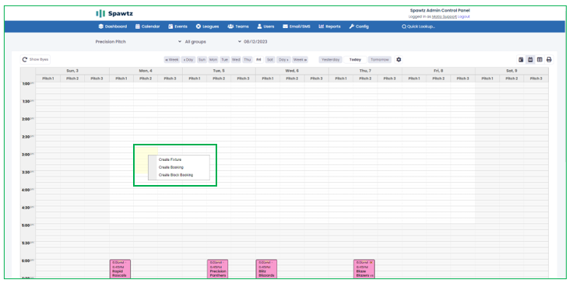Select the Sun day button

click(x=202, y=59)
